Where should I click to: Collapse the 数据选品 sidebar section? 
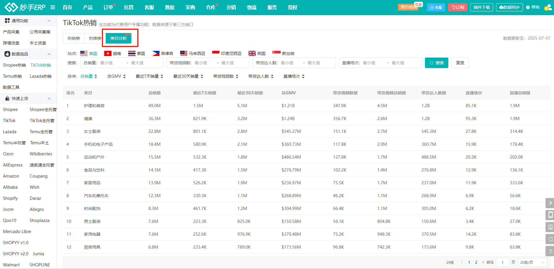49,54
